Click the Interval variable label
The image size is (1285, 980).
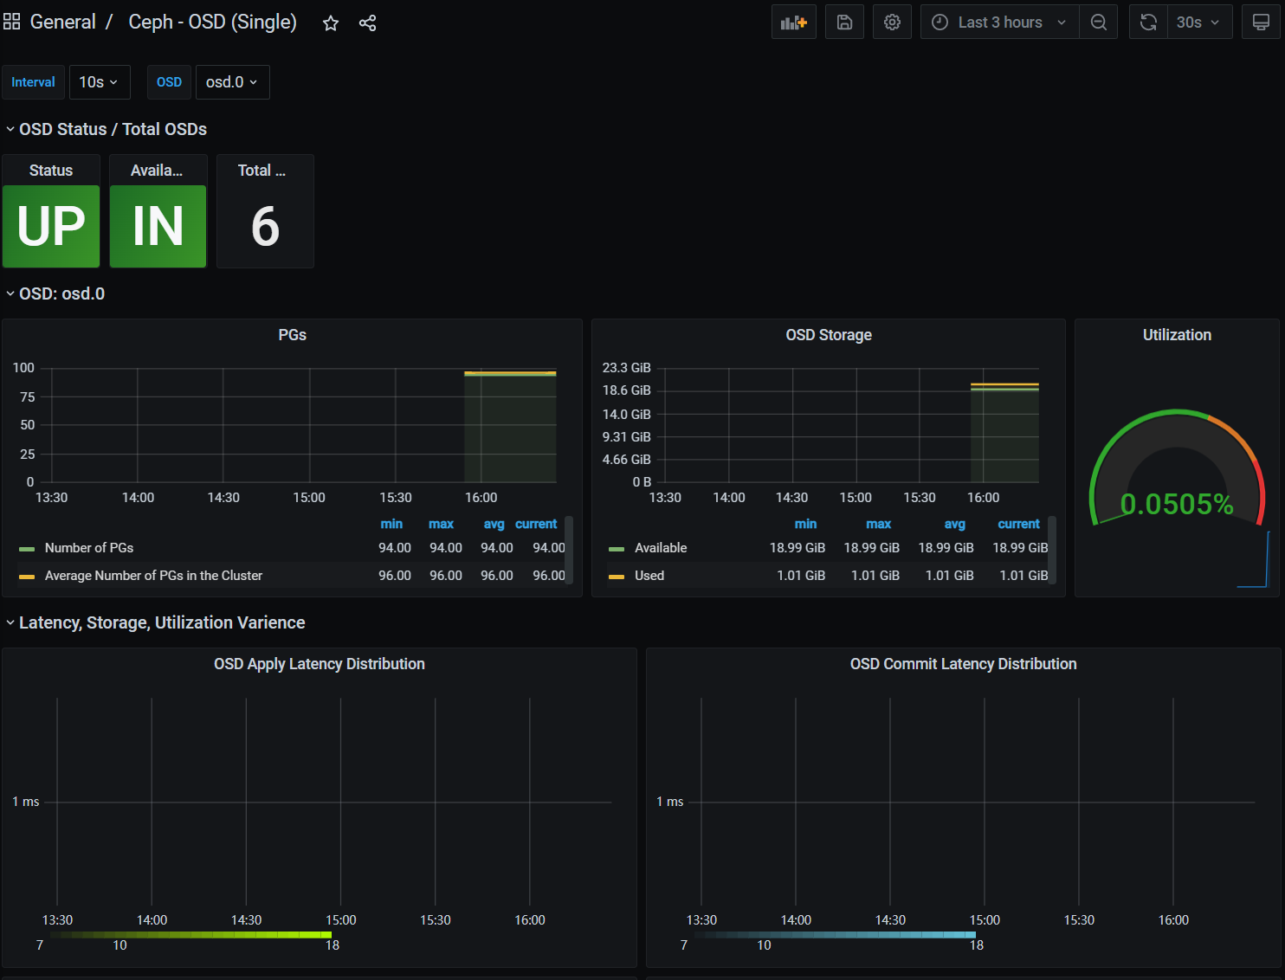33,82
